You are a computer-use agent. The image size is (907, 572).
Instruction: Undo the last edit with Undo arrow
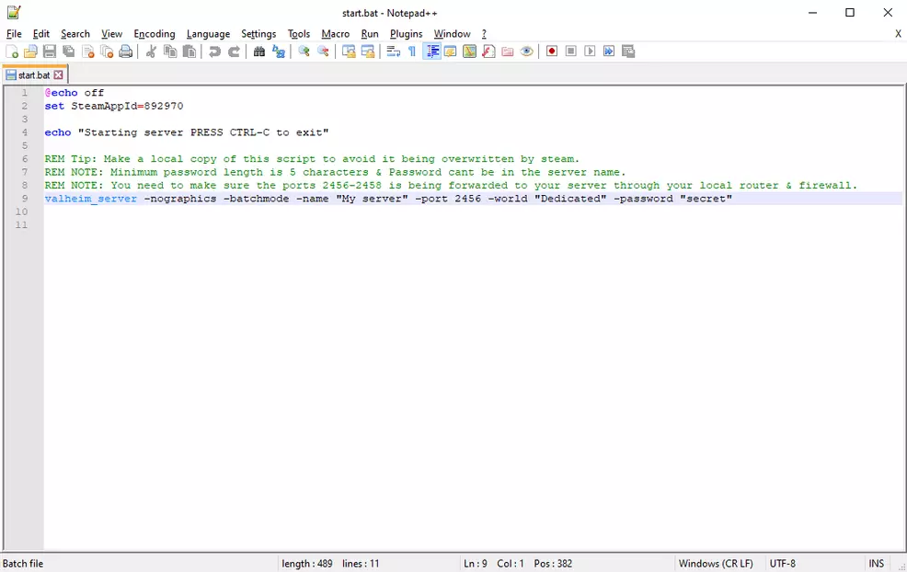[214, 51]
